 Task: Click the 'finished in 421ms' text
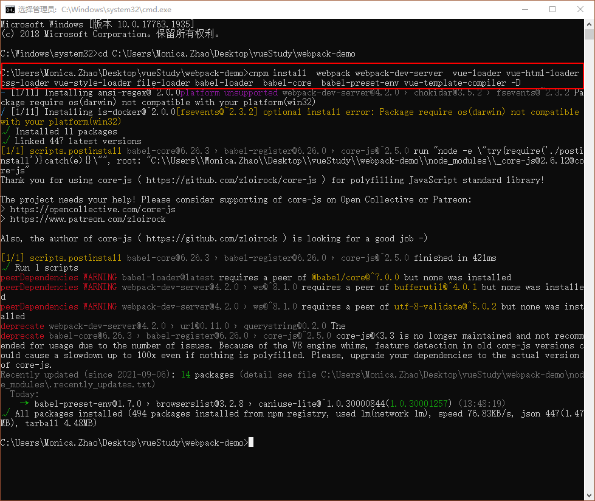tap(455, 258)
